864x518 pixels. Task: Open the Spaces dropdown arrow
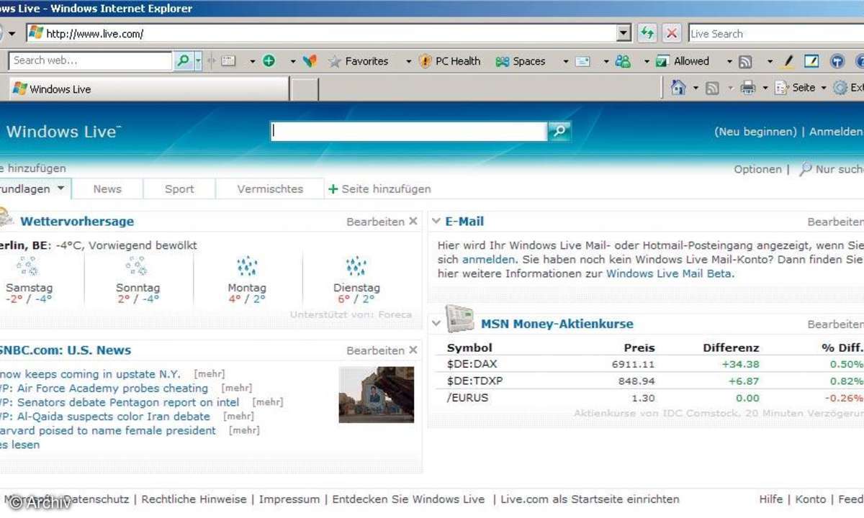(x=565, y=62)
